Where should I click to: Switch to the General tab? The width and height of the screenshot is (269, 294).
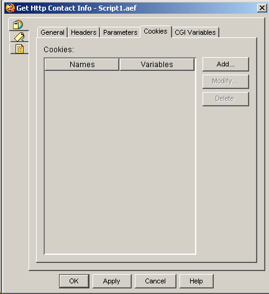coord(52,32)
